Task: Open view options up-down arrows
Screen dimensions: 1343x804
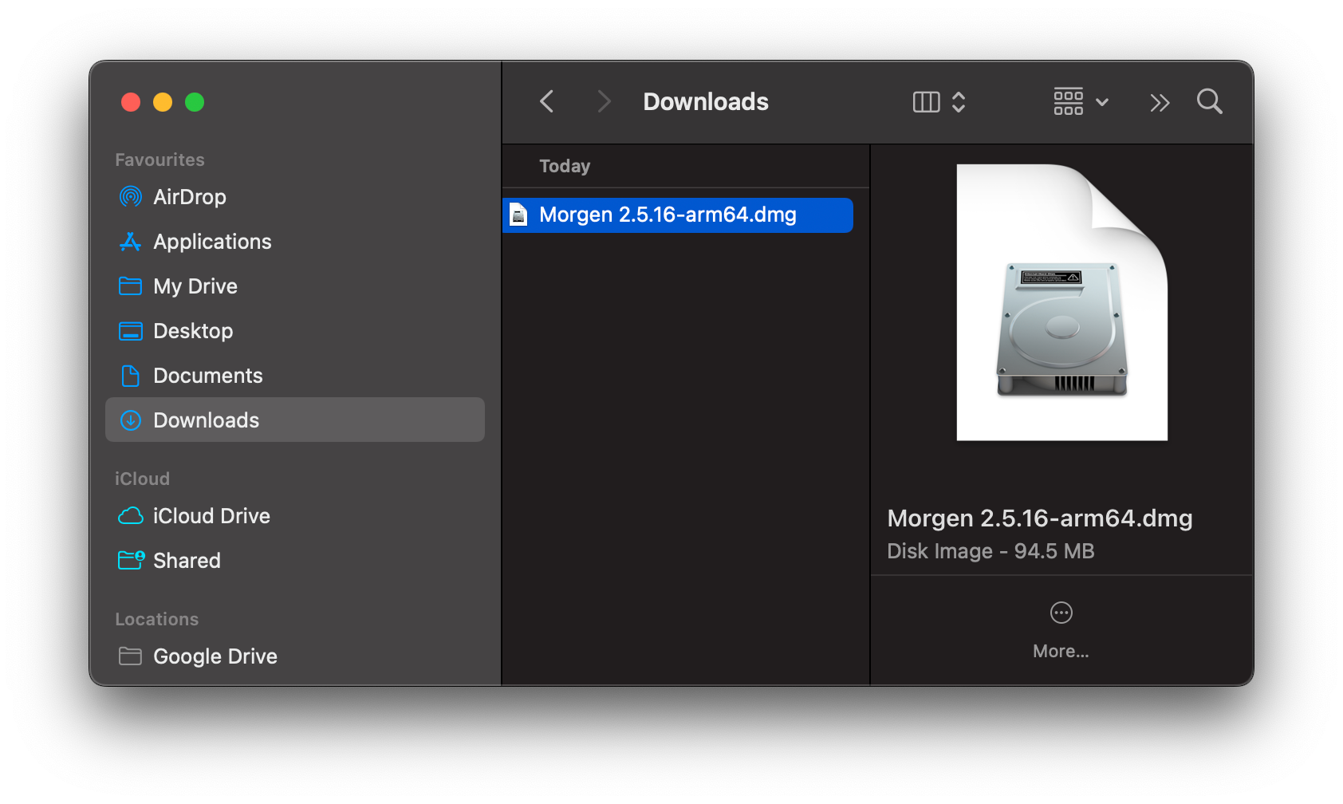Action: [959, 102]
